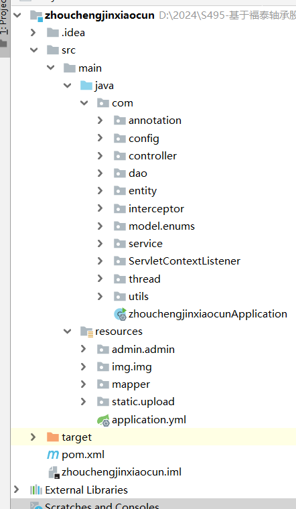
Task: Select the mapper folder label
Action: pyautogui.click(x=131, y=384)
